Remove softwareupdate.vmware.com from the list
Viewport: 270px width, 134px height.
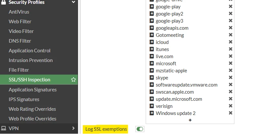pos(231,85)
